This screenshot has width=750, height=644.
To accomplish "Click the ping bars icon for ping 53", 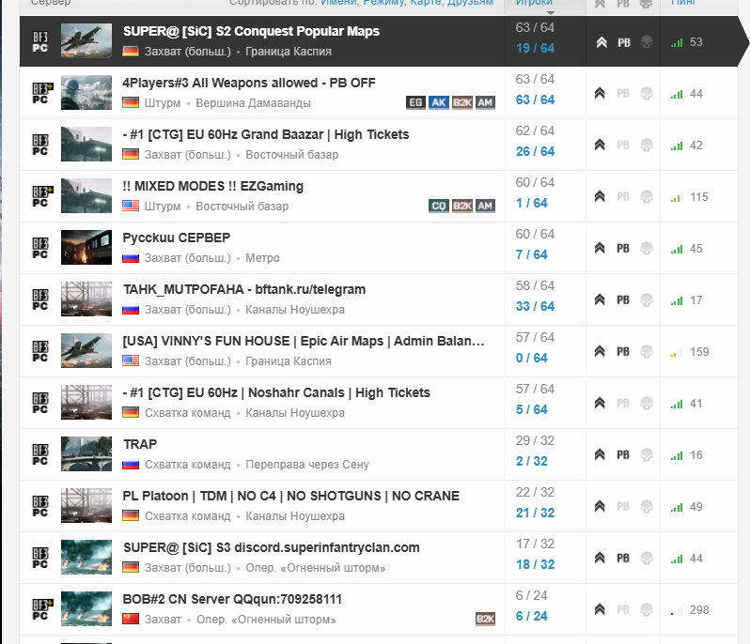I will [x=677, y=43].
